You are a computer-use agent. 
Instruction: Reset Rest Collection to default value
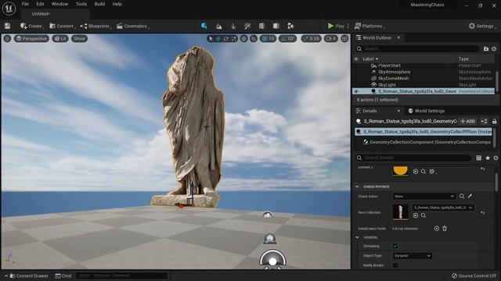[483, 212]
